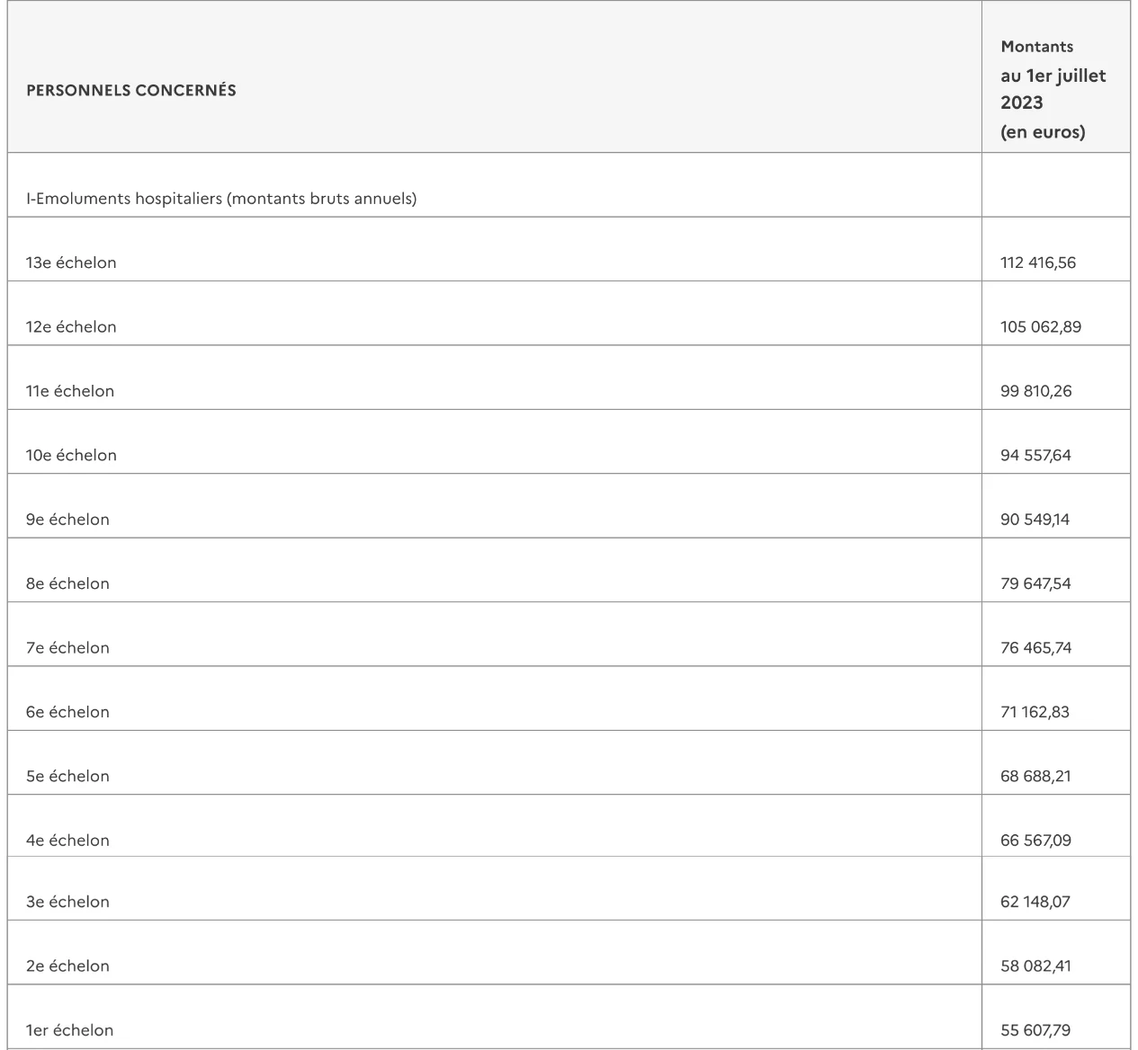Click the '6e échelon' row label

67,712
